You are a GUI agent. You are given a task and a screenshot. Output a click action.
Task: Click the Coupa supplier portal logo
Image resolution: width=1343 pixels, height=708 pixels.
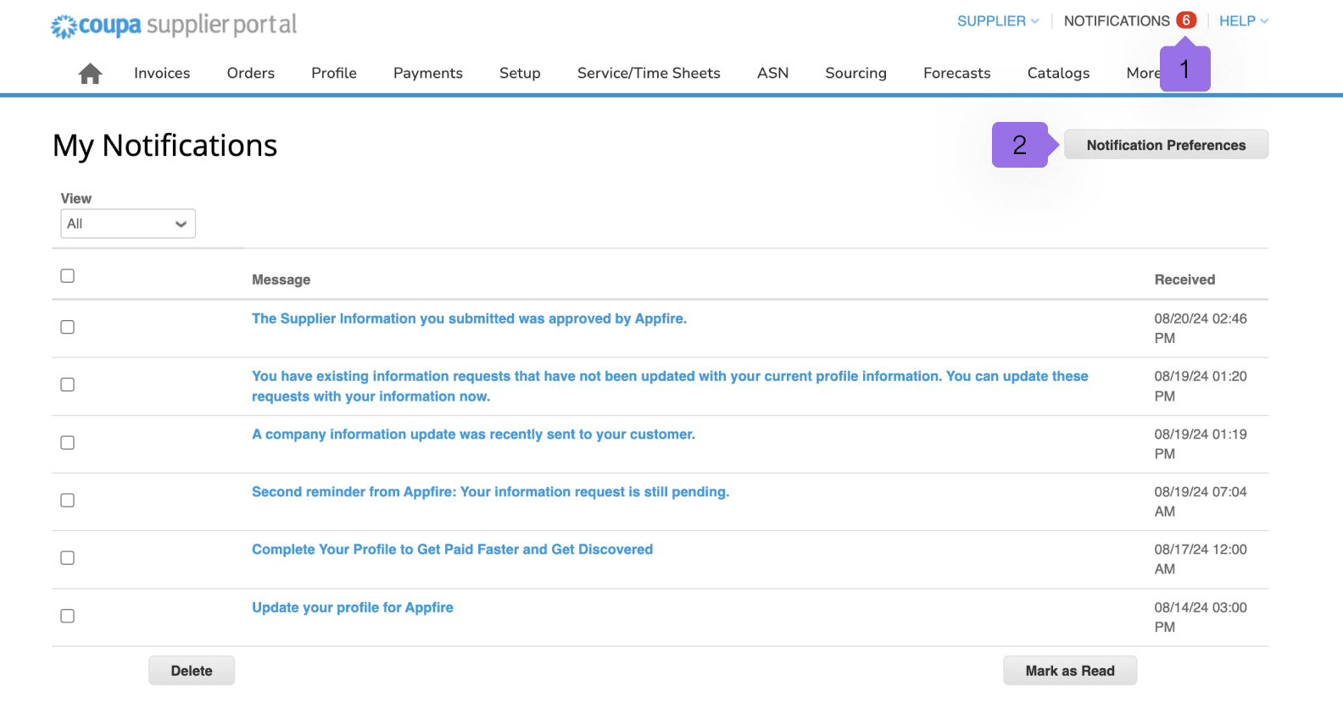click(174, 25)
